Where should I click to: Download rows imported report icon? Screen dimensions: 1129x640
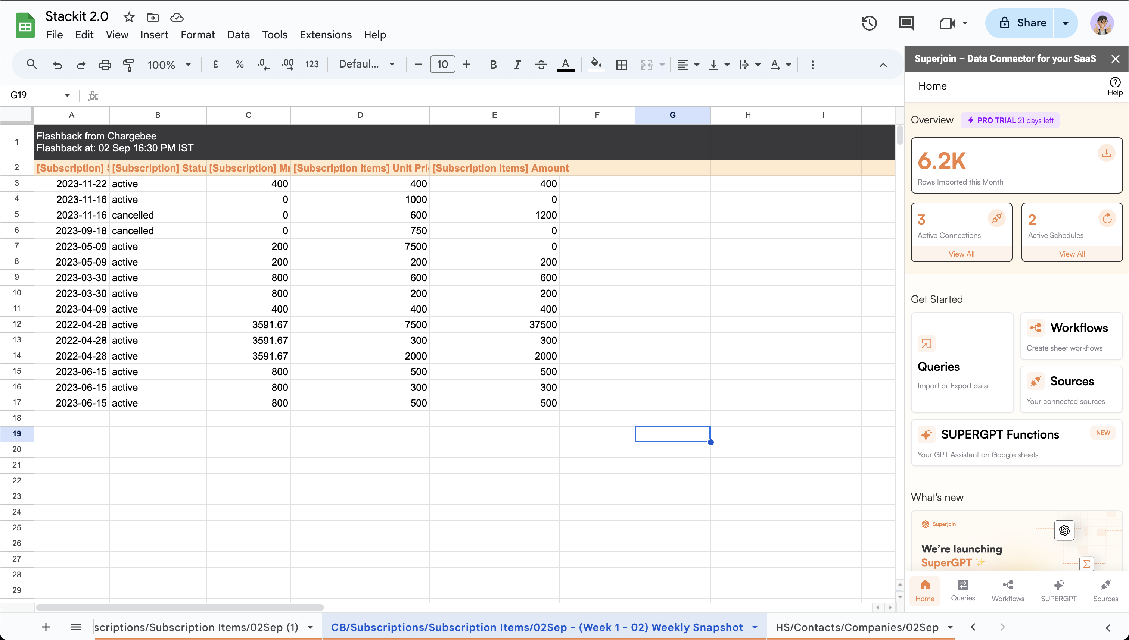tap(1106, 153)
